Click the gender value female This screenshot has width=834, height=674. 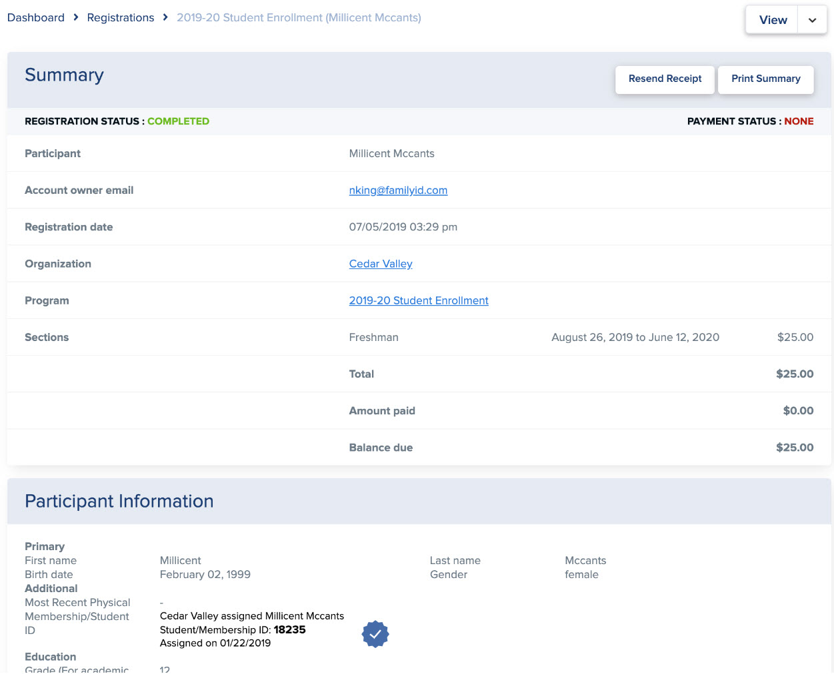581,575
